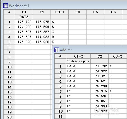Select cell D in Worksheet 1 C3-T
The image size is (127, 119).
60,37
